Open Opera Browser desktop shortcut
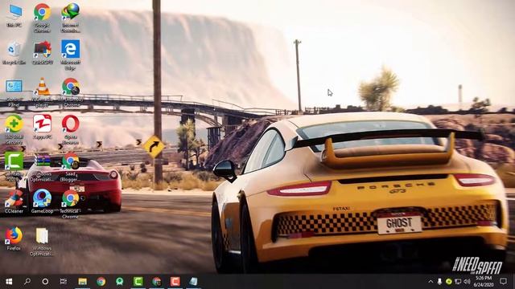Image resolution: width=515 pixels, height=289 pixels. 70,130
